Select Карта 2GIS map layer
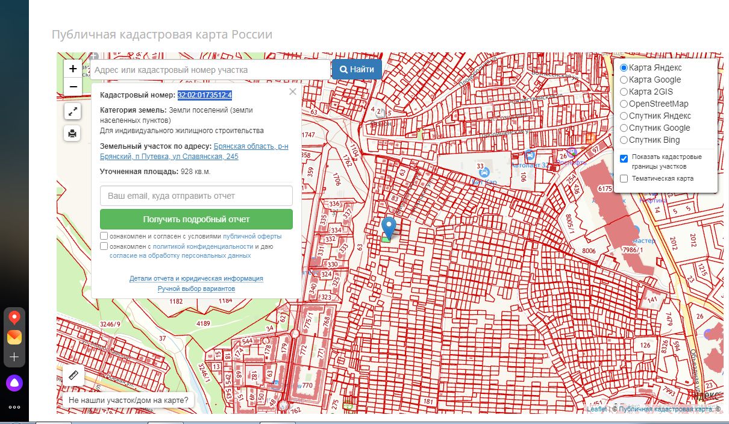This screenshot has width=729, height=424. [624, 92]
